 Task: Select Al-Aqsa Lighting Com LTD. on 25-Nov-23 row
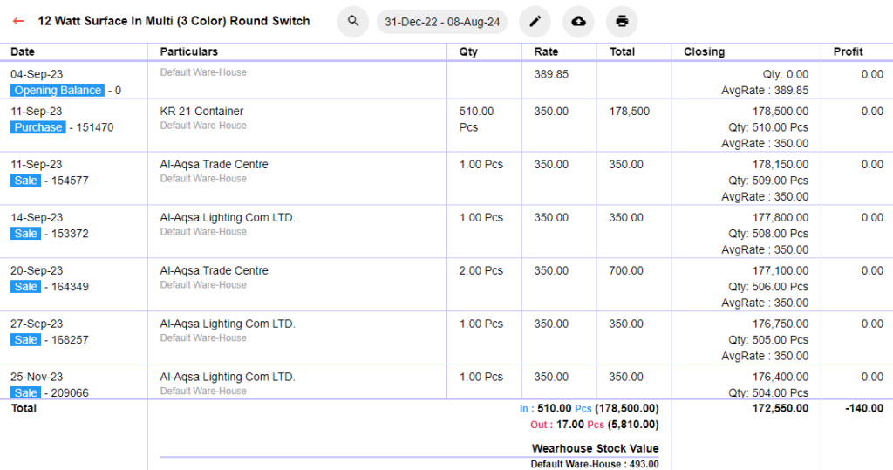(x=228, y=376)
